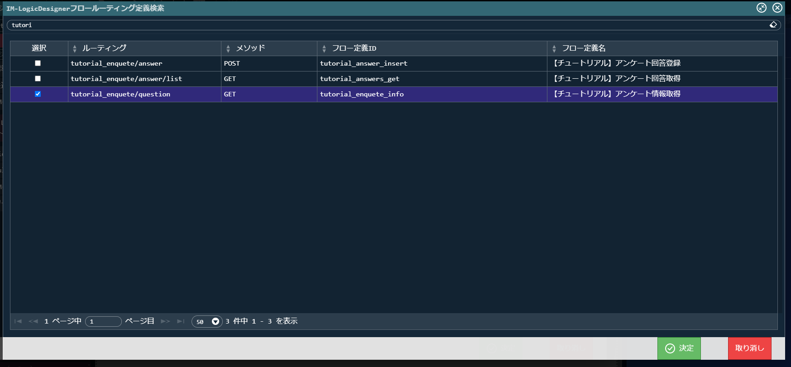
Task: Click the 選択 column header
Action: coord(39,48)
